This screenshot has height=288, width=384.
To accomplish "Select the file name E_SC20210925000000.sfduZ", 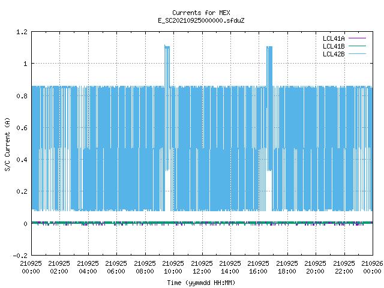I will [201, 20].
